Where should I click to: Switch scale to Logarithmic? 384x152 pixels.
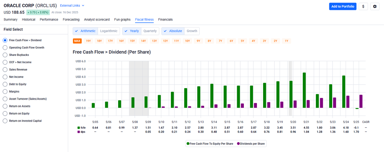click(x=108, y=31)
